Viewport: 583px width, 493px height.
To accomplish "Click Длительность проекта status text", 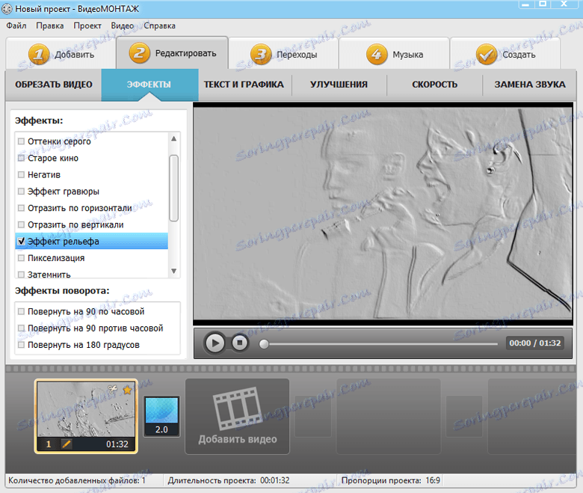I will coord(228,480).
